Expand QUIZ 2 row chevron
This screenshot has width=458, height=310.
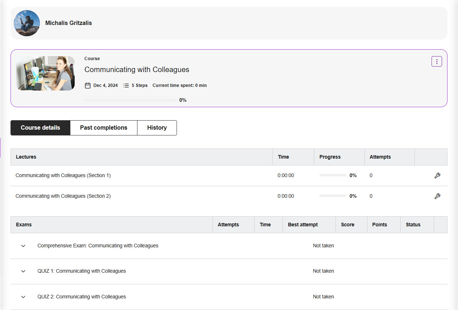[x=23, y=297]
